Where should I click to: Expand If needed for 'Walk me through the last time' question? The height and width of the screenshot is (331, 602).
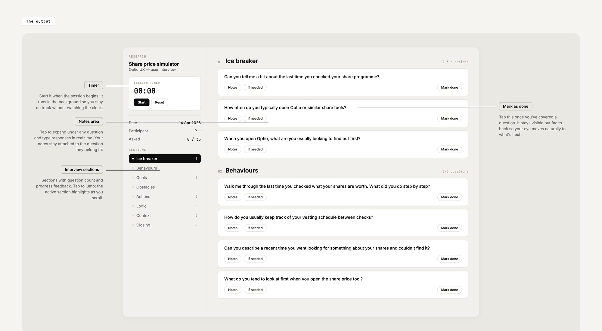[255, 197]
